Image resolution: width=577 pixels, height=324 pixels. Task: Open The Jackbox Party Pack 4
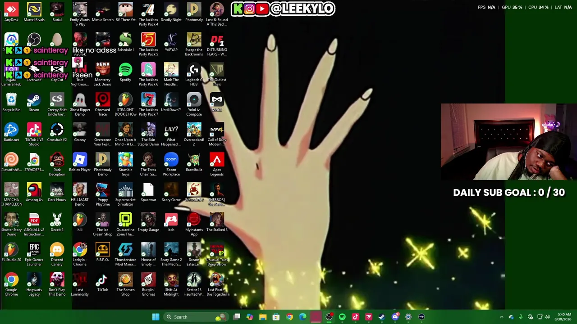pyautogui.click(x=148, y=14)
